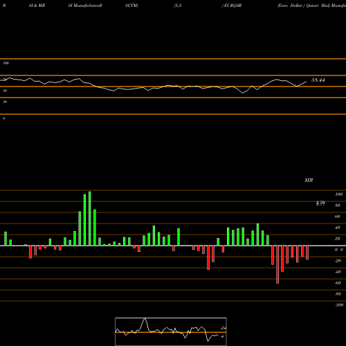The image size is (346, 346).
Task: Click the -40 label on MR axis
Action: tap(338, 272)
